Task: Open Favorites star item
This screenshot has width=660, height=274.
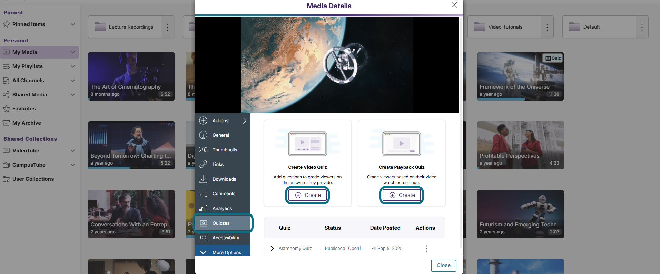Action: point(24,109)
